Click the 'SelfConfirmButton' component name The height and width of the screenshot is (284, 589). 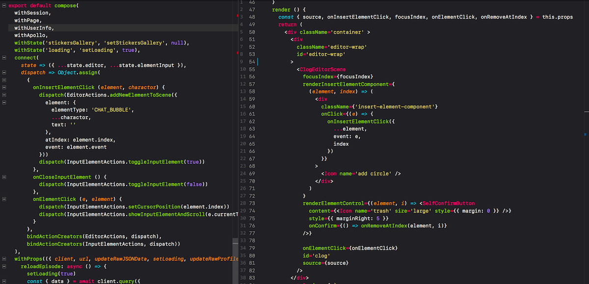coord(449,204)
